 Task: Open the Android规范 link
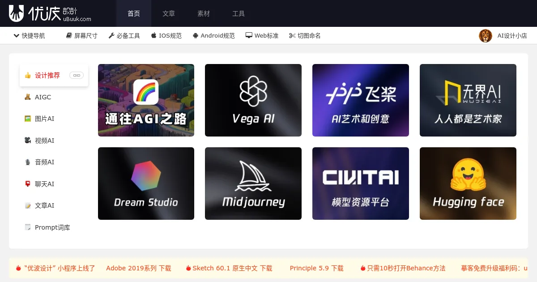point(214,36)
